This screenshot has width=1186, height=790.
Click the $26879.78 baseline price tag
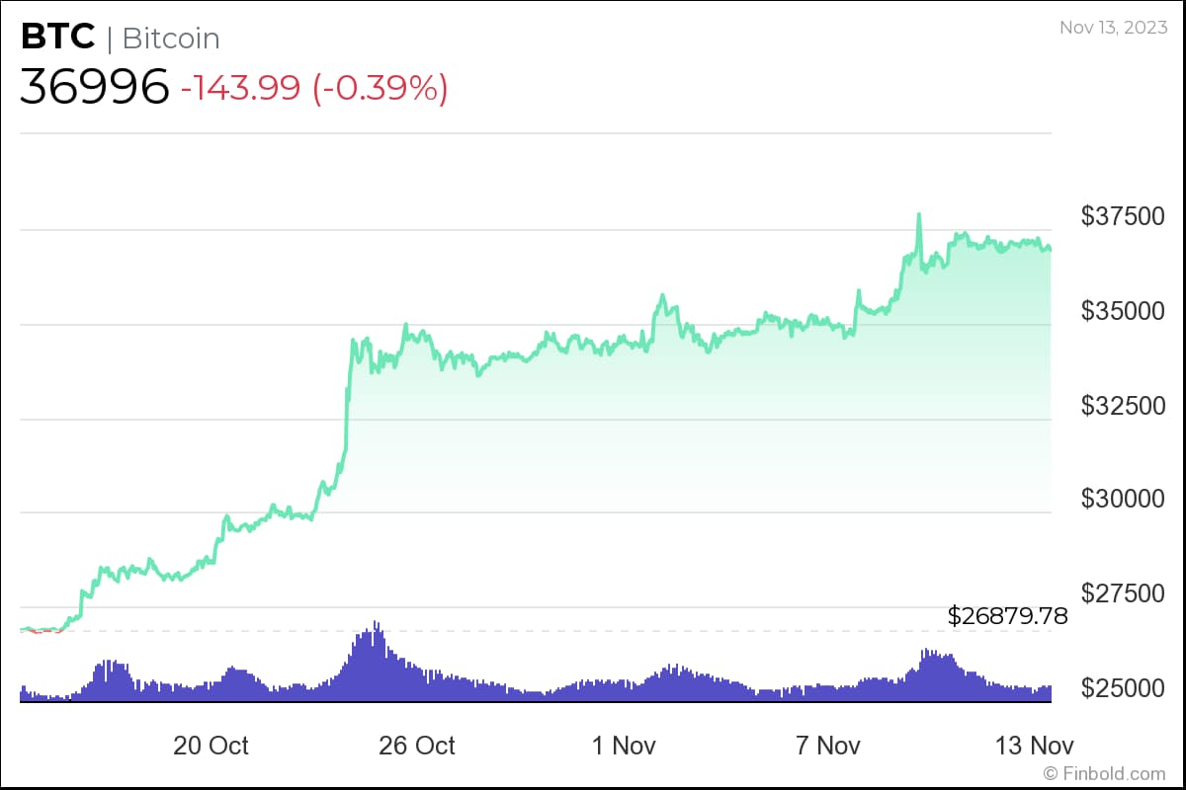pos(1007,616)
